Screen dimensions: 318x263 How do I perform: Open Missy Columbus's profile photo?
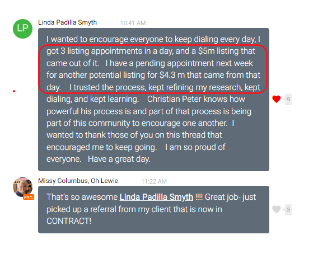[x=23, y=187]
